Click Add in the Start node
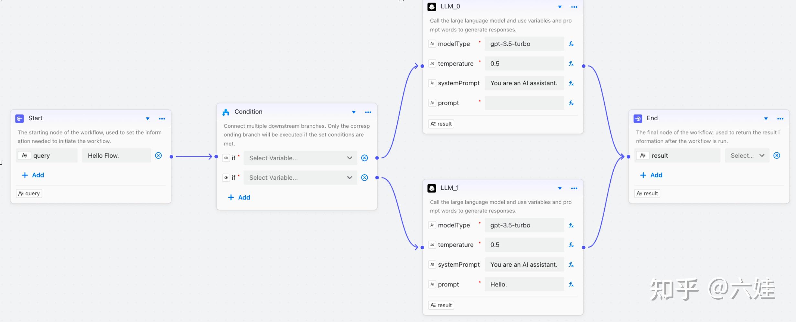The height and width of the screenshot is (322, 796). point(33,175)
